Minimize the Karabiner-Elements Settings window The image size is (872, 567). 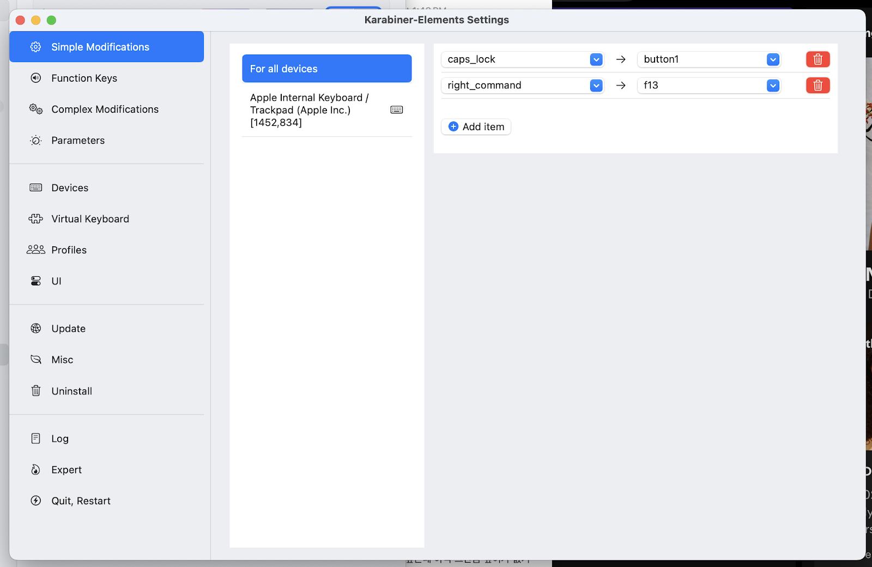click(36, 20)
